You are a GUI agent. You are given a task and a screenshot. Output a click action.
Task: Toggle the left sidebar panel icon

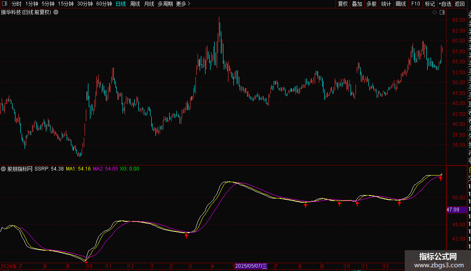pyautogui.click(x=5, y=4)
